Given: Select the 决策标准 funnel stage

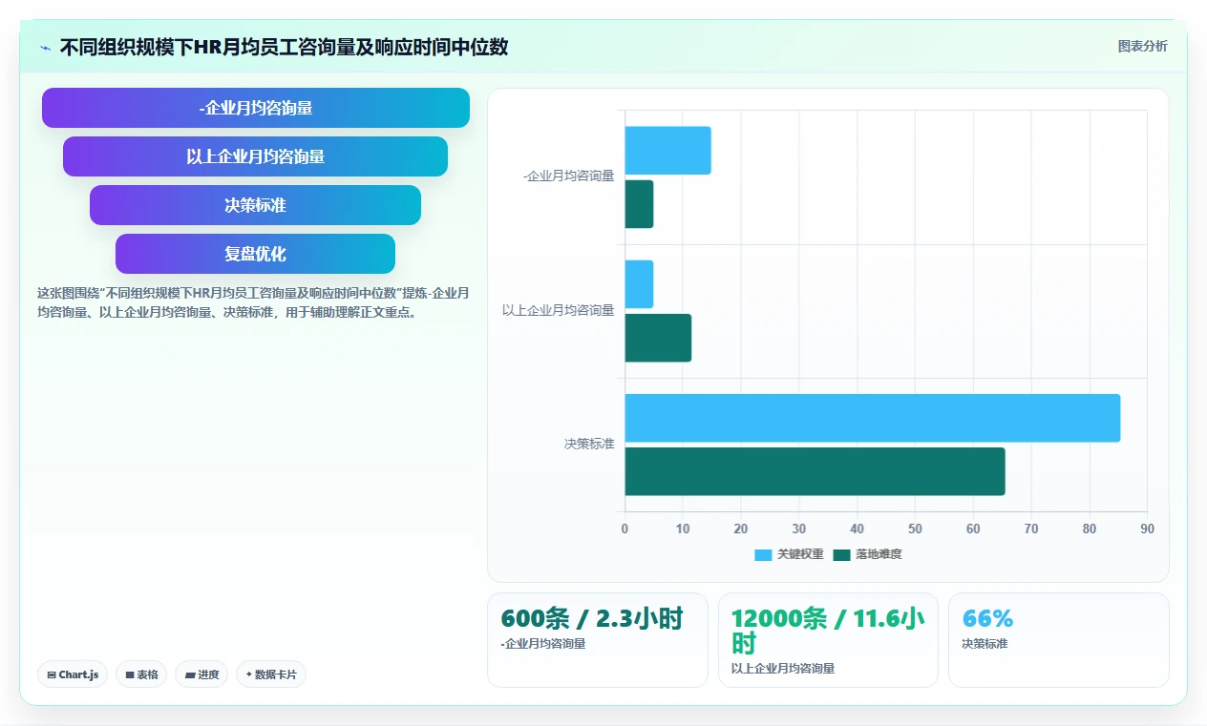Looking at the screenshot, I should pos(256,205).
